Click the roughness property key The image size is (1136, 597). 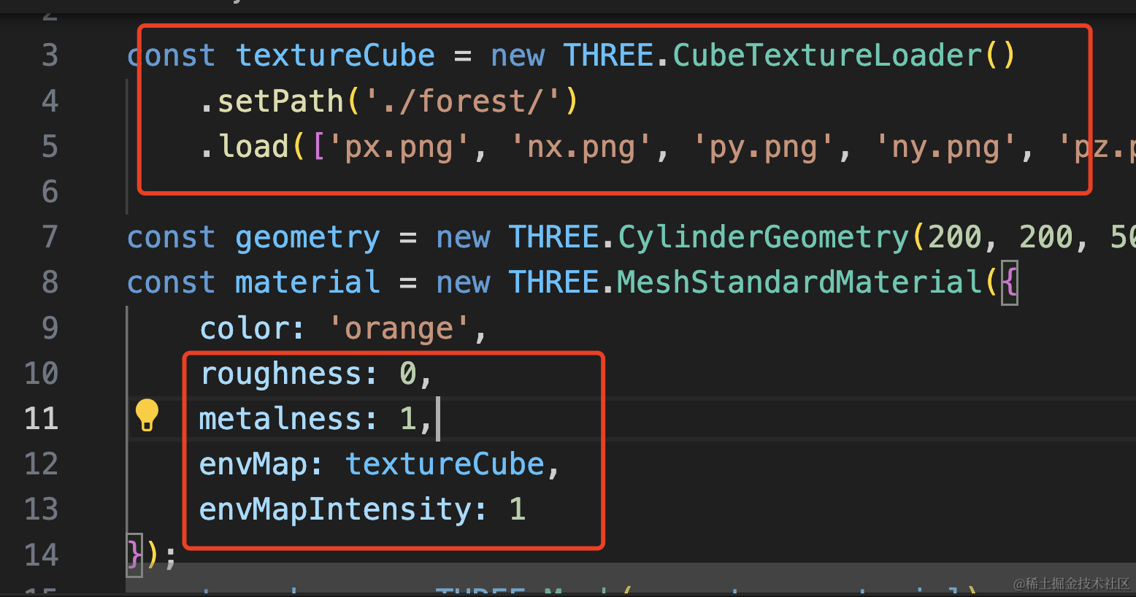pyautogui.click(x=280, y=374)
